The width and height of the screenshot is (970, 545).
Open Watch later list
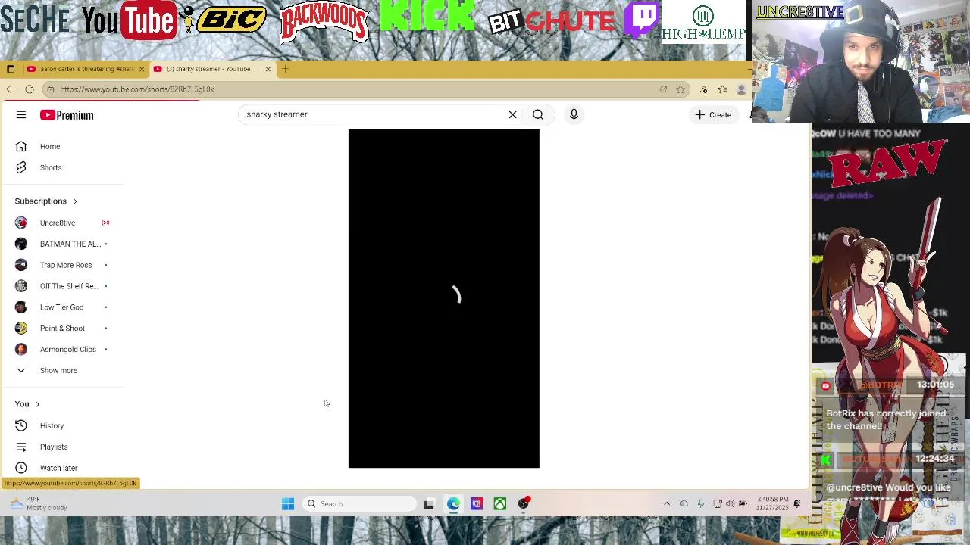click(58, 468)
